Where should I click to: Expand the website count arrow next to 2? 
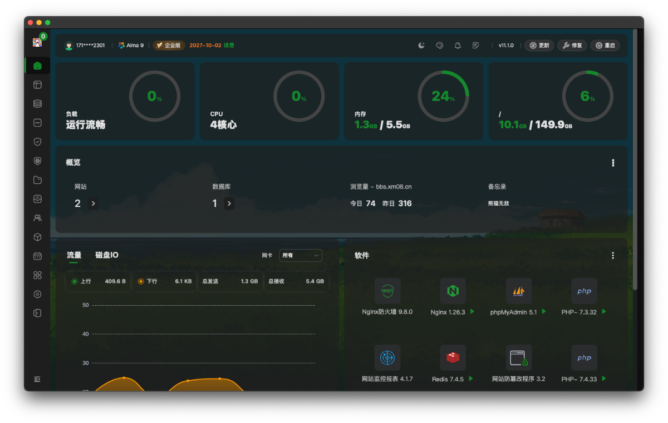tap(93, 203)
